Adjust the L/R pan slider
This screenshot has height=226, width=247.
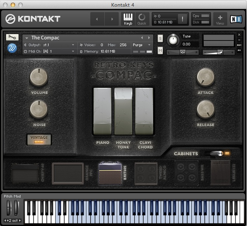183,52
